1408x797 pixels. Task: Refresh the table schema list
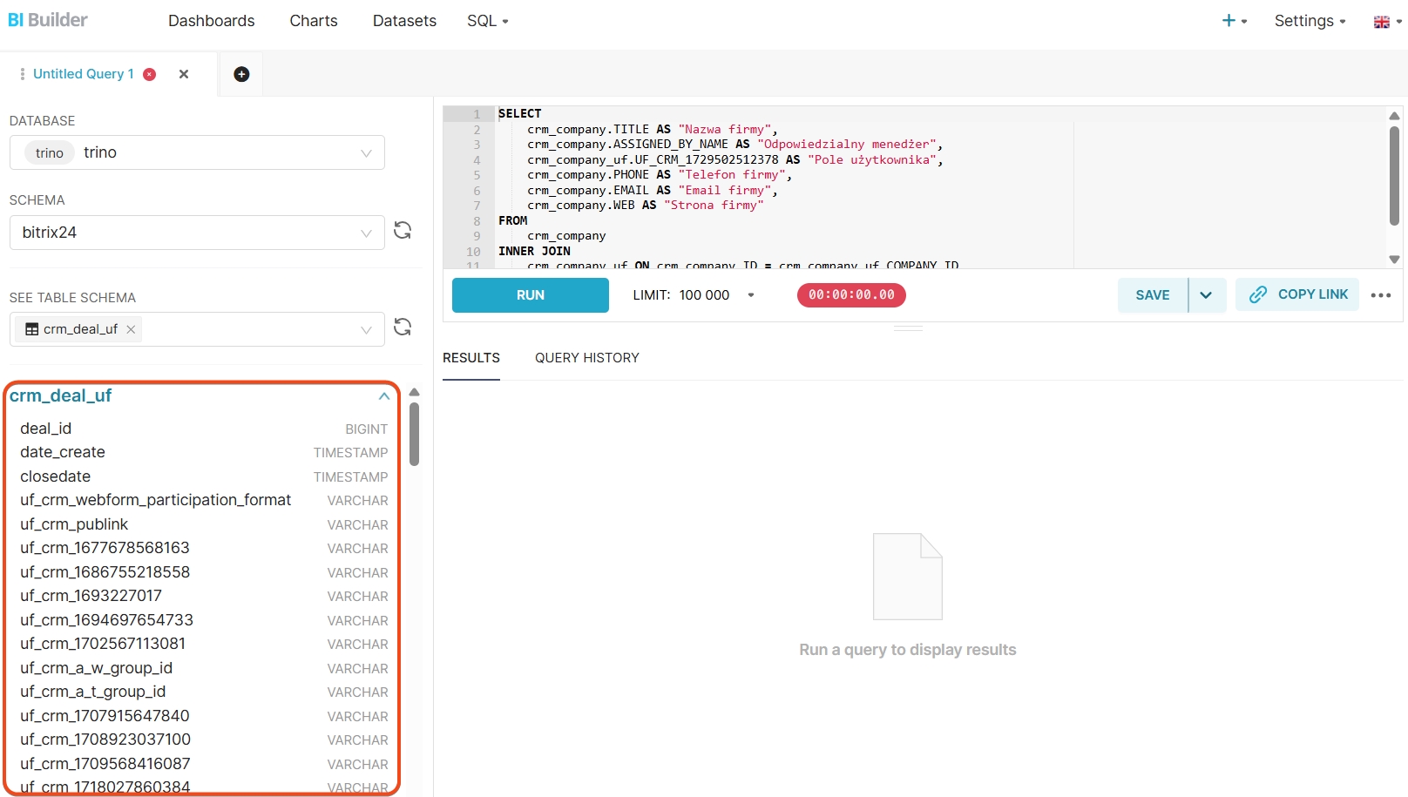pos(403,328)
